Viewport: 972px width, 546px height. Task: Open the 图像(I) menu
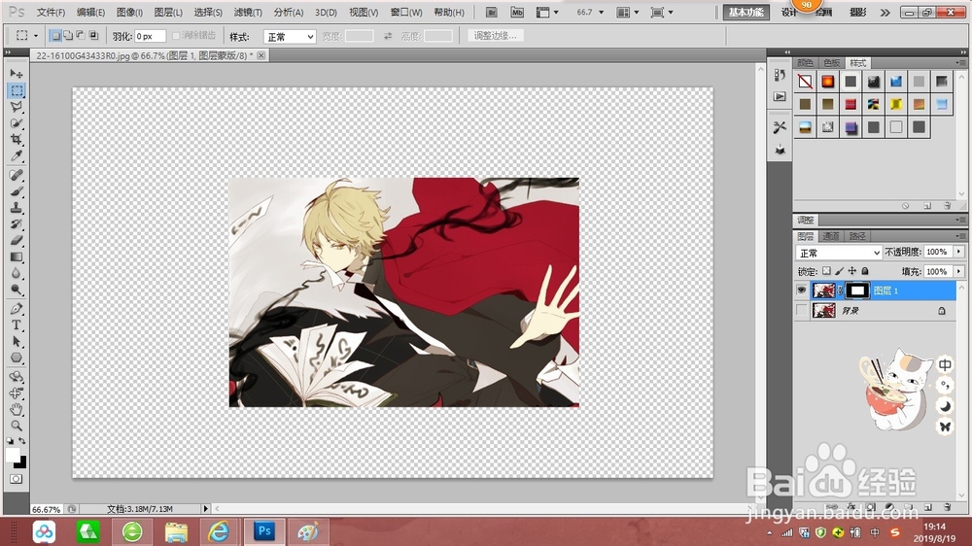tap(129, 13)
